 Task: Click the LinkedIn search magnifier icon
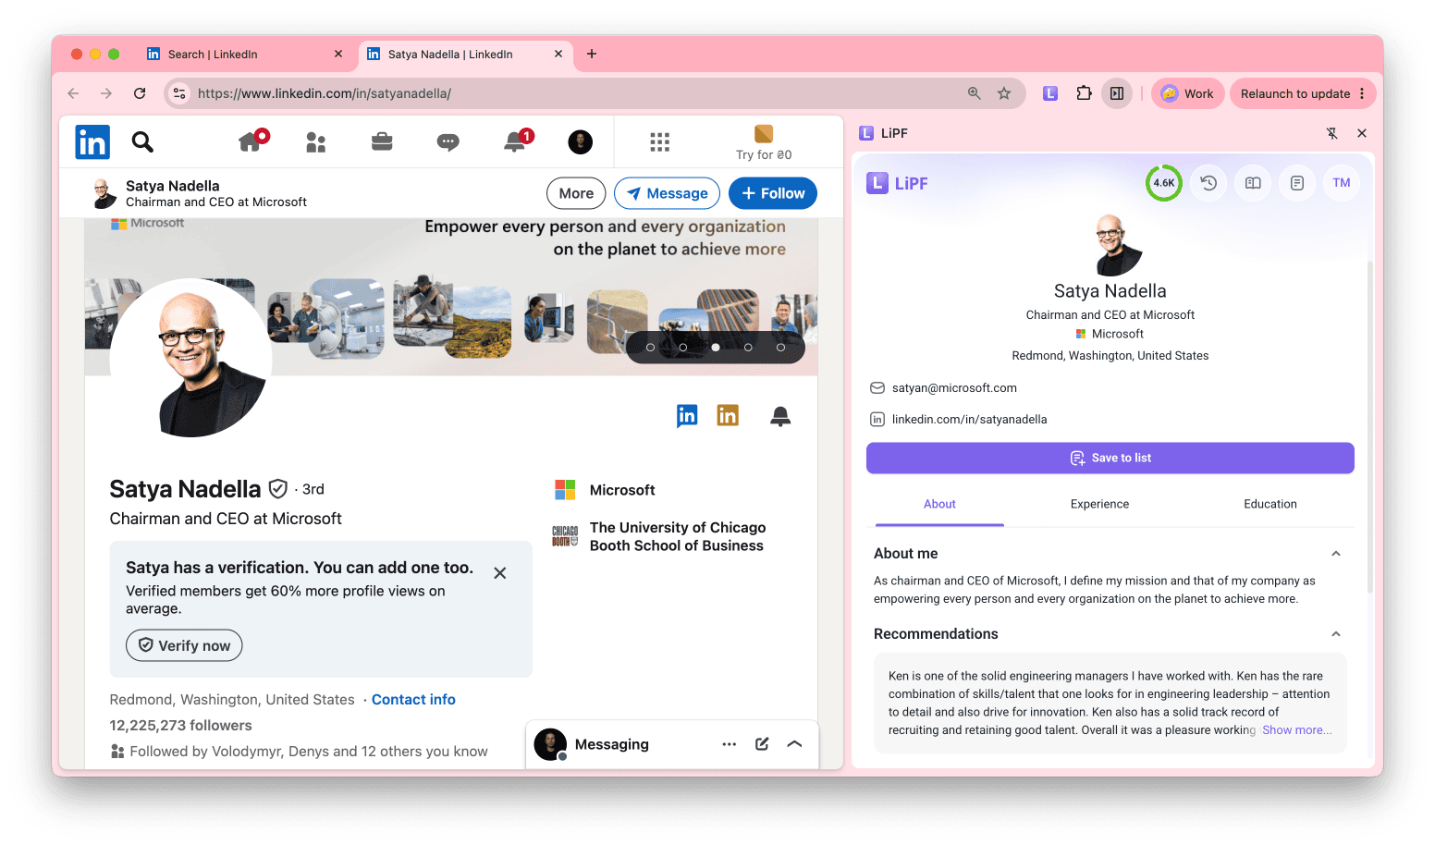pos(142,141)
